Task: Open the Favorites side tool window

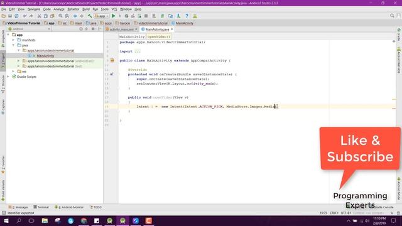Action: [3, 164]
